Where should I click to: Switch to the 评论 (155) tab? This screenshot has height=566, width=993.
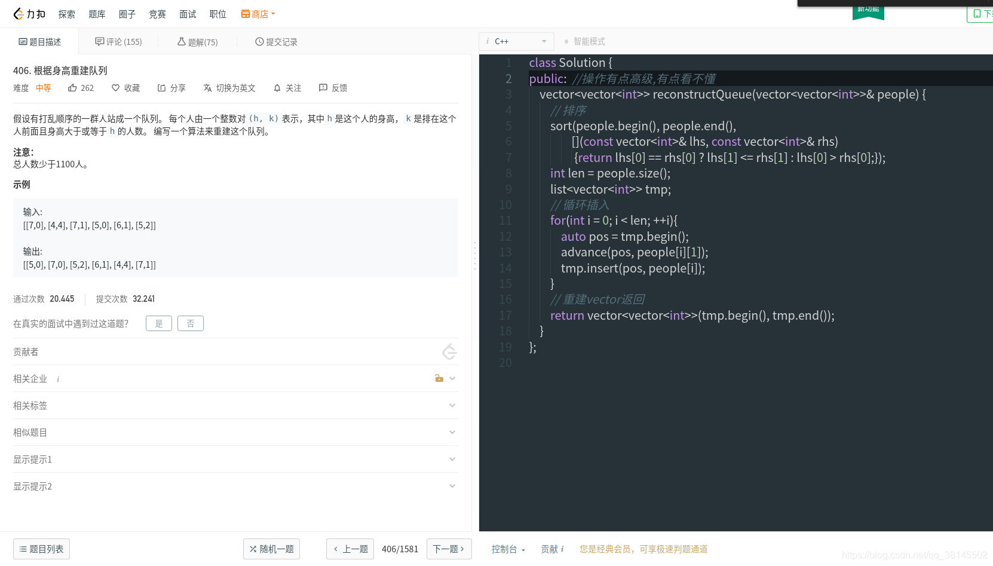118,42
